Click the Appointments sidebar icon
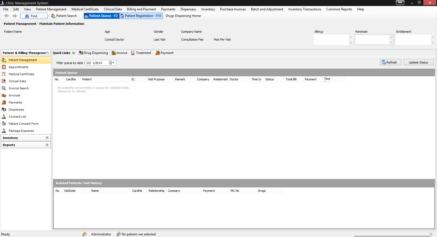437x237 pixels. [x=4, y=67]
